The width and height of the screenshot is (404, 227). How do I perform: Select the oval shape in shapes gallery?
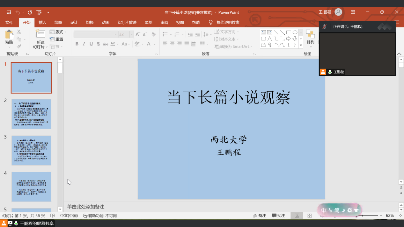coord(295,32)
